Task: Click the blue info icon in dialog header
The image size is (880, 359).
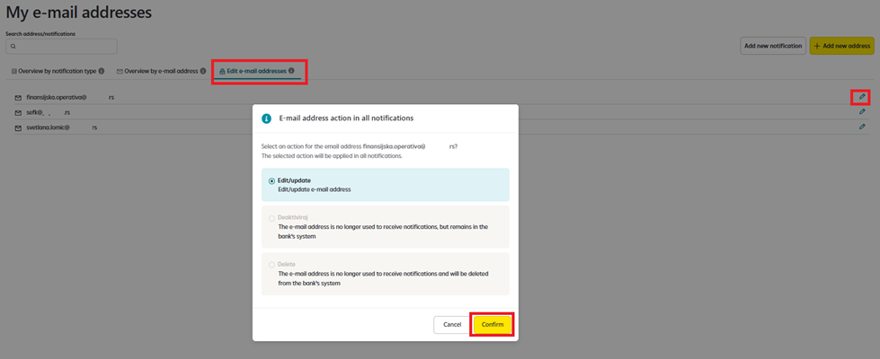Action: coord(267,118)
